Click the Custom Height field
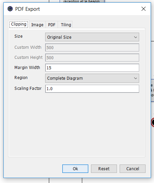This screenshot has height=183, width=154. (92, 58)
